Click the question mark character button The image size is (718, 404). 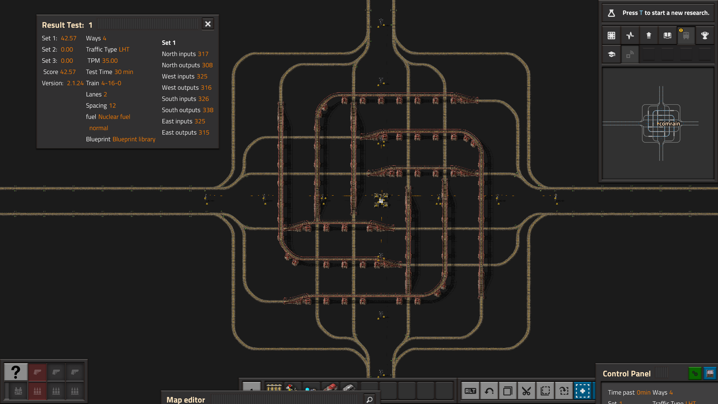point(16,372)
